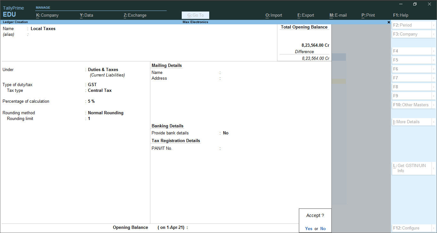437x233 pixels.
Task: Edit the ledger Name field Local Taxes
Action: point(43,28)
